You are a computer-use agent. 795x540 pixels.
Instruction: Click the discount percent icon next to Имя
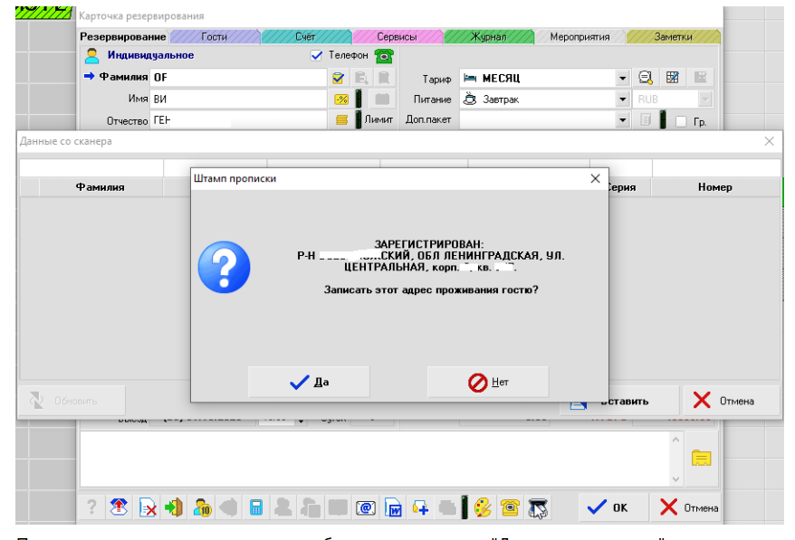pyautogui.click(x=340, y=99)
